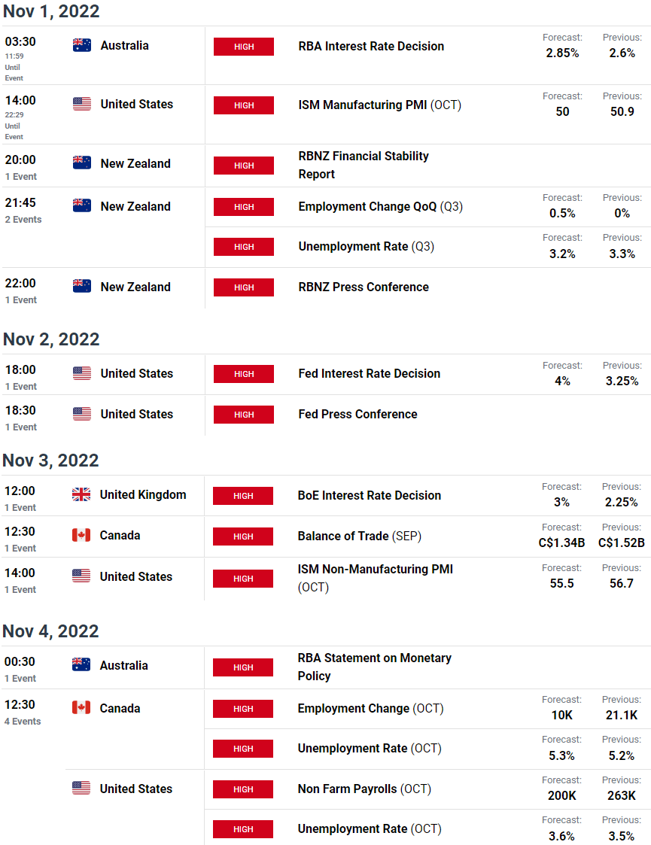Viewport: 651px width, 845px height.
Task: Click the Canada flag beside Balance of Trade
Action: tap(81, 535)
